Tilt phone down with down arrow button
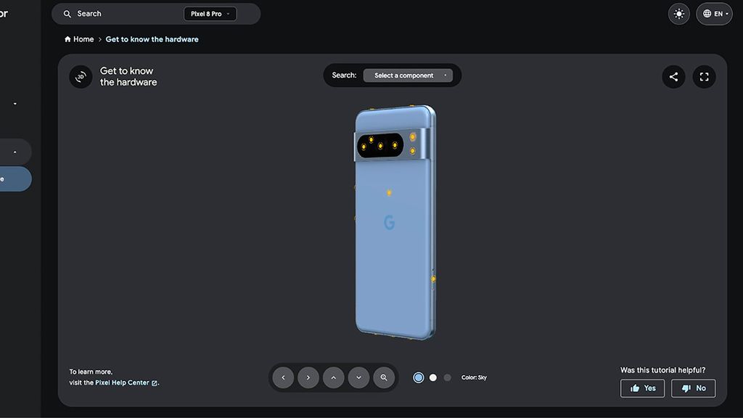This screenshot has width=743, height=418. coord(358,377)
